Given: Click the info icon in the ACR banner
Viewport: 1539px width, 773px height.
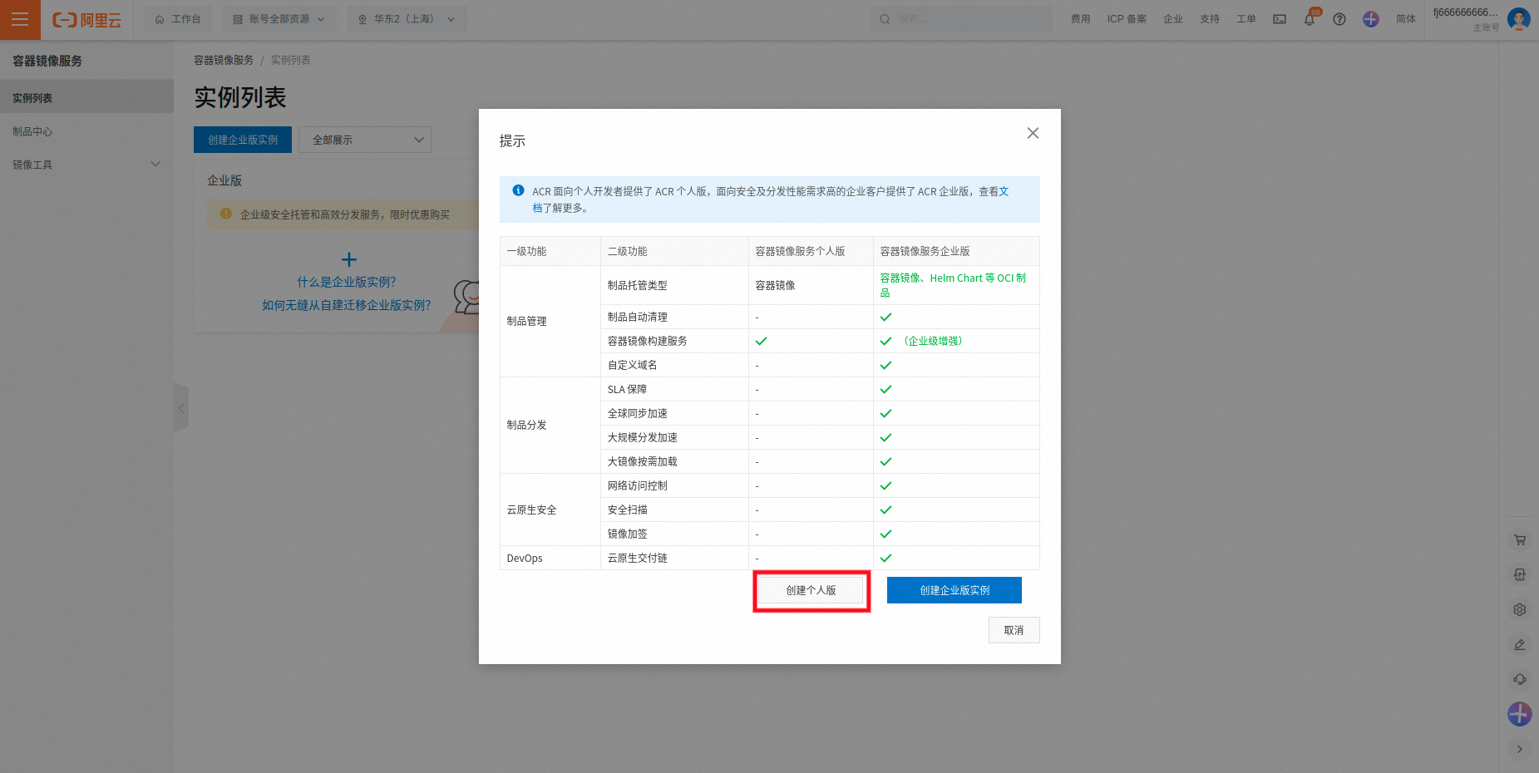Looking at the screenshot, I should (518, 190).
